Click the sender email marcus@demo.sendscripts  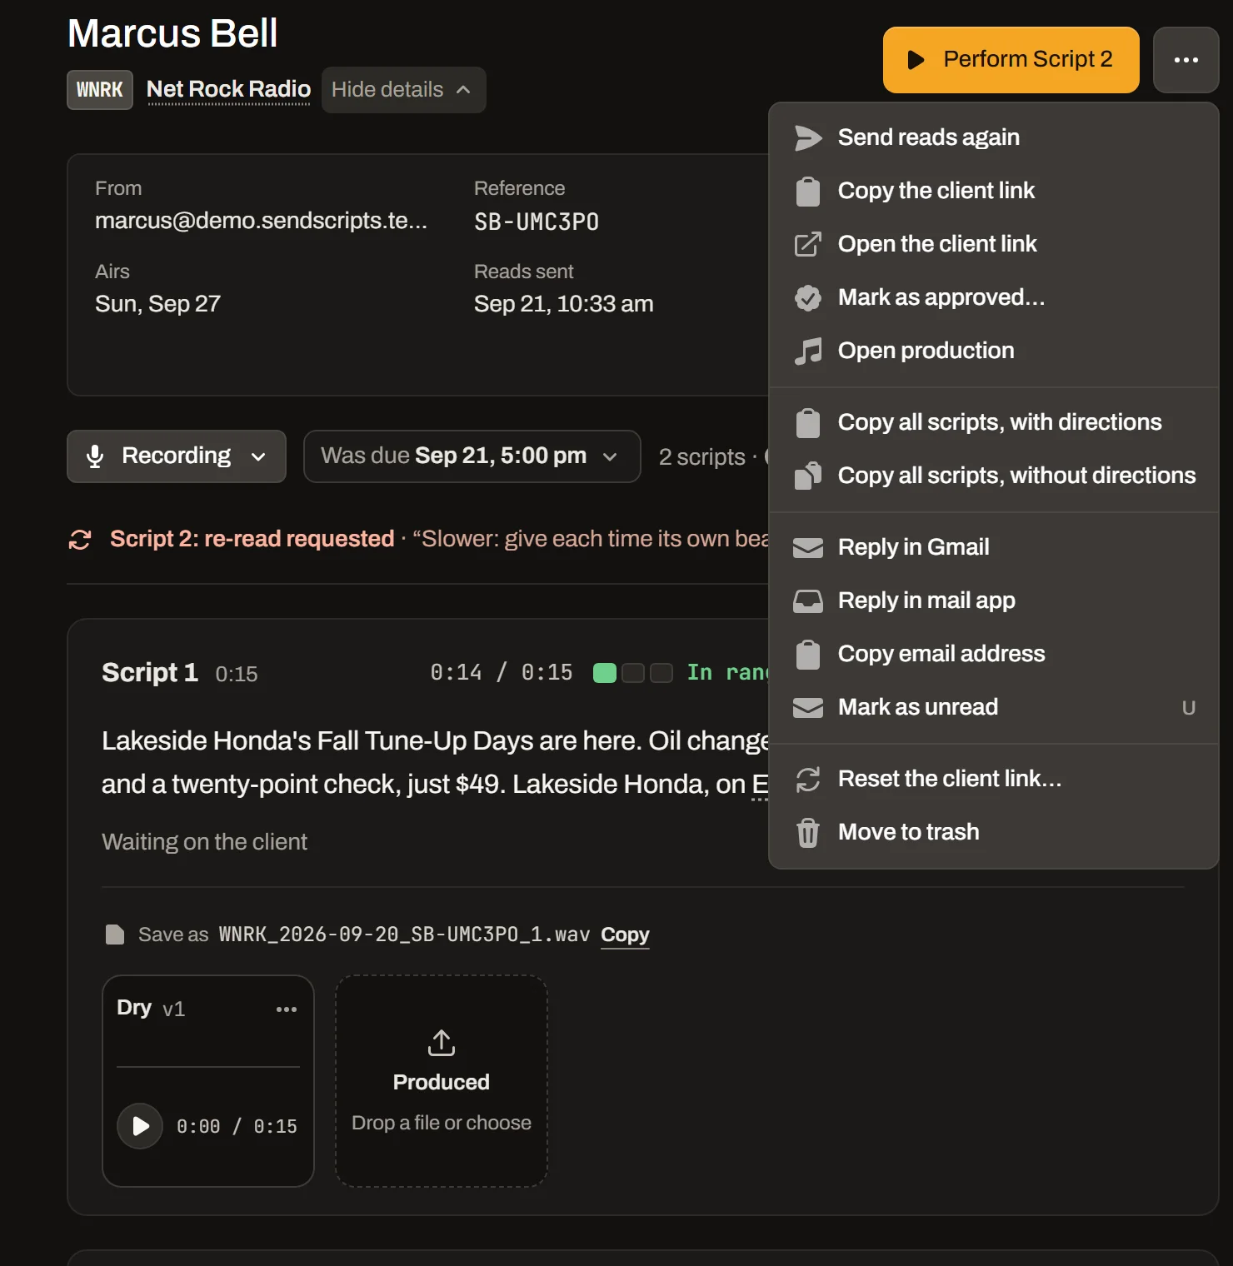click(261, 221)
